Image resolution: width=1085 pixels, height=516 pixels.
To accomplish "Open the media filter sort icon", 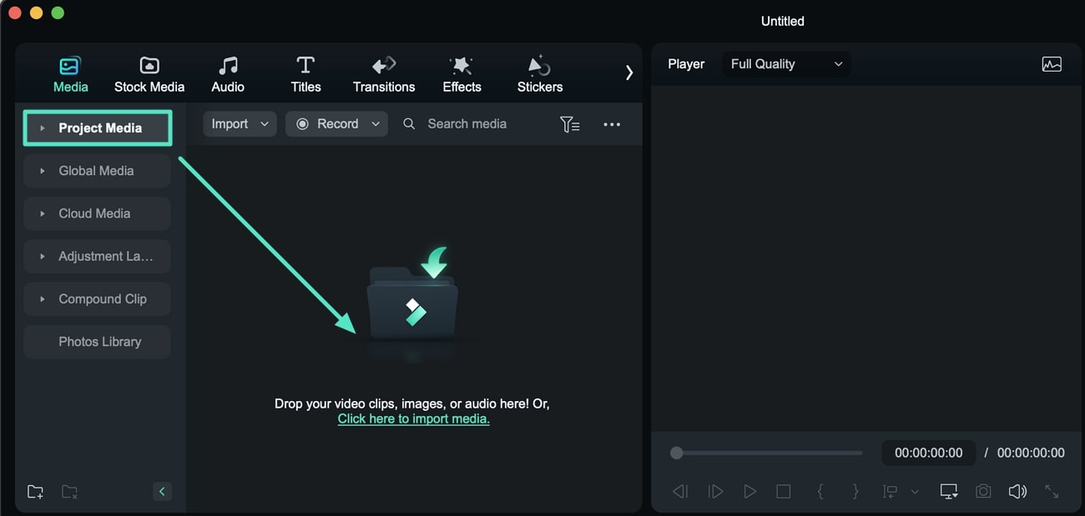I will tap(569, 124).
